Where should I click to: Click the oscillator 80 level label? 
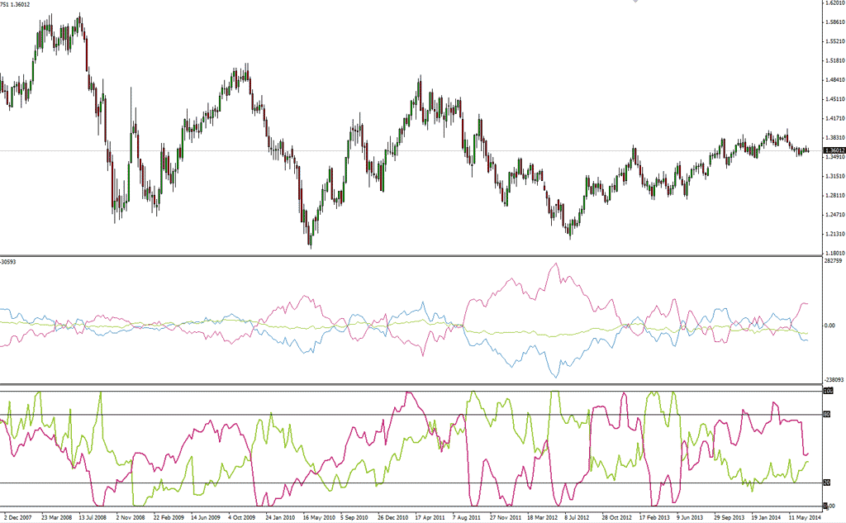[x=826, y=415]
